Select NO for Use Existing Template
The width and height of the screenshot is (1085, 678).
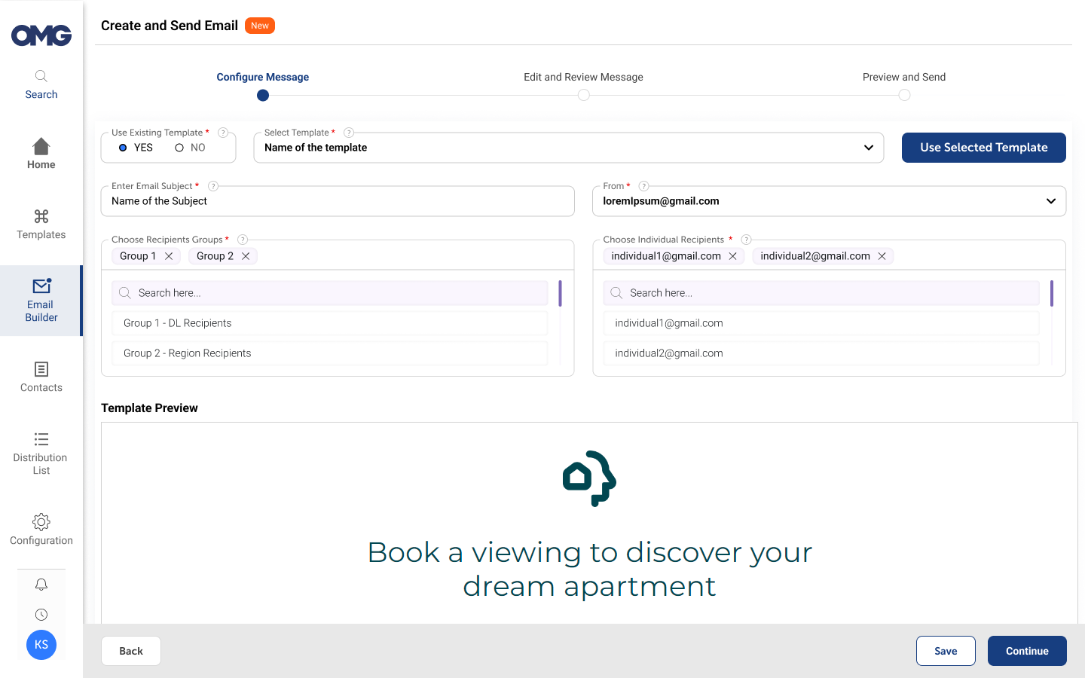pyautogui.click(x=179, y=148)
